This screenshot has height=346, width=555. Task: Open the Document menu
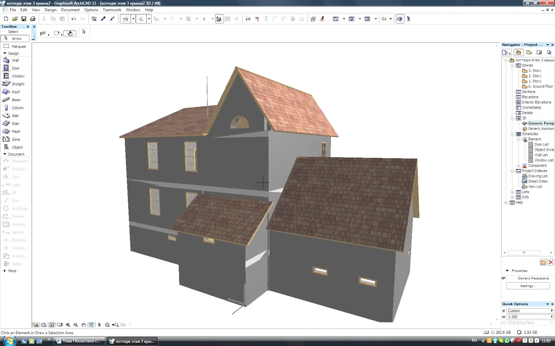point(70,10)
